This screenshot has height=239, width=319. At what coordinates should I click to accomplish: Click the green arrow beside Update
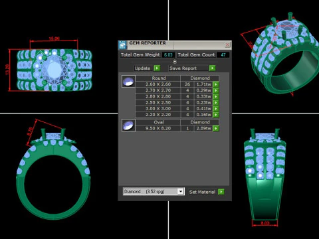[x=157, y=68]
